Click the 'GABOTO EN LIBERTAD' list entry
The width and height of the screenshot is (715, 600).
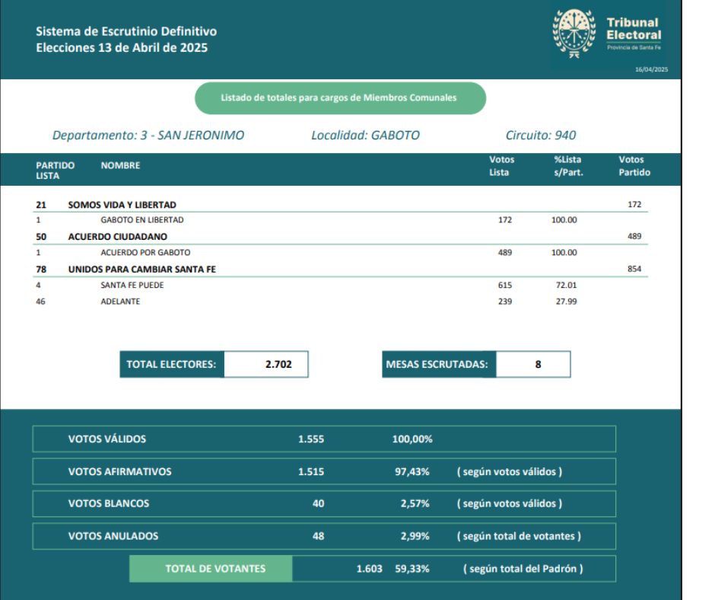pos(141,220)
